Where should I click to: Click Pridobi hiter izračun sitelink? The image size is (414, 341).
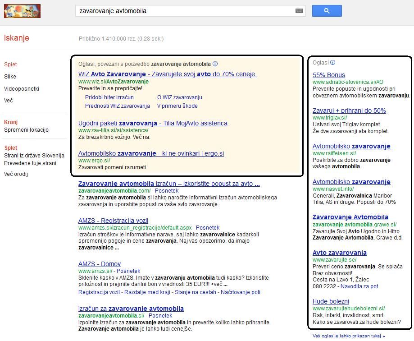[109, 97]
